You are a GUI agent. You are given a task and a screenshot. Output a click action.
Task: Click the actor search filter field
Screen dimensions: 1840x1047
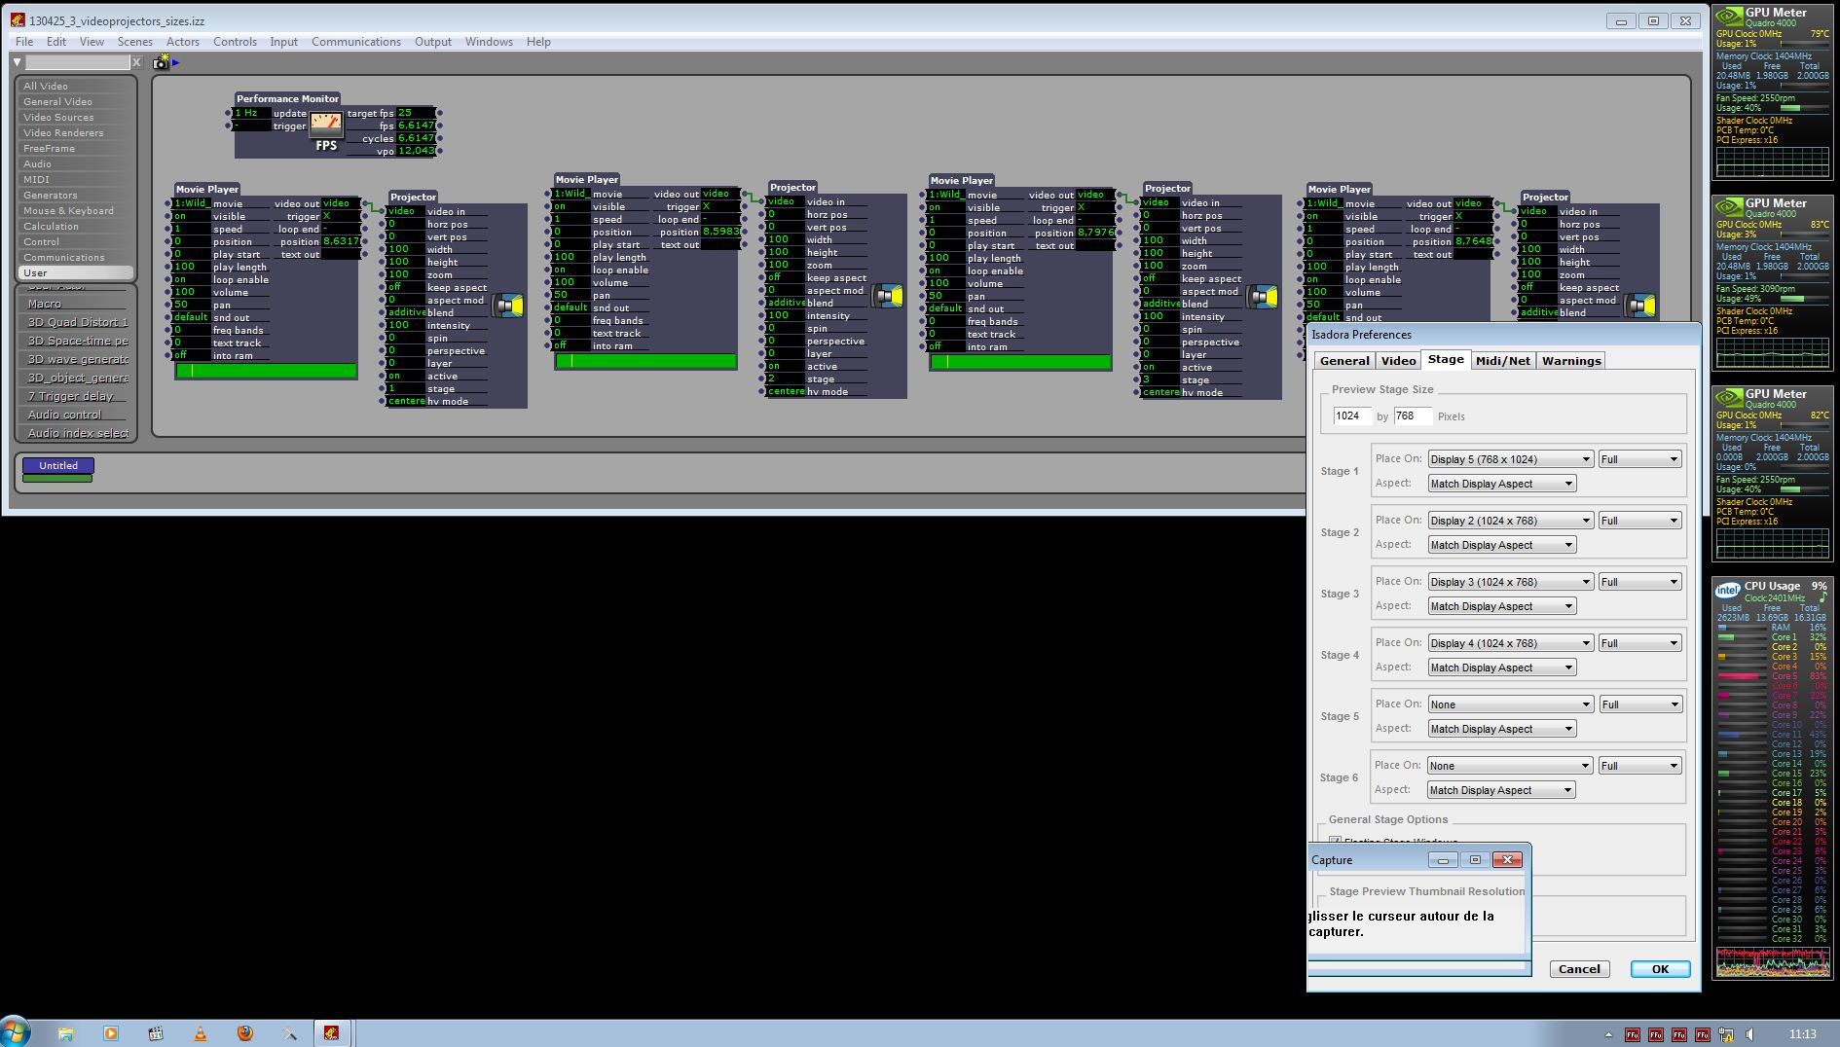(77, 62)
